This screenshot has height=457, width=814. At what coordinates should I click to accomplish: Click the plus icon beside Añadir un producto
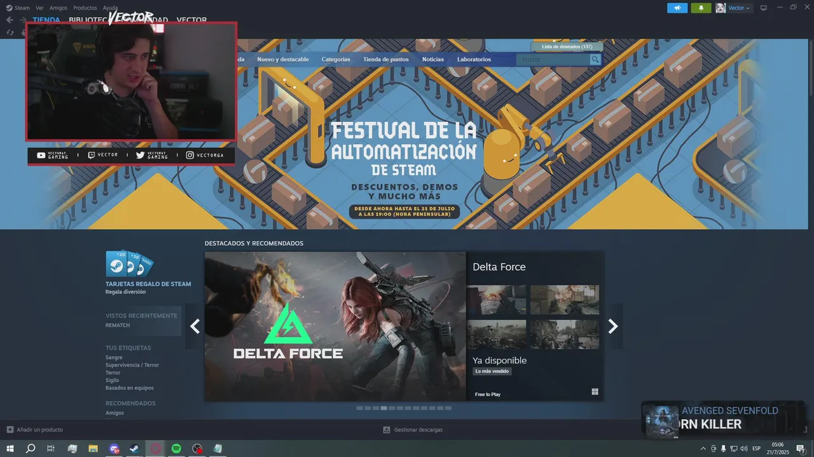tap(10, 430)
